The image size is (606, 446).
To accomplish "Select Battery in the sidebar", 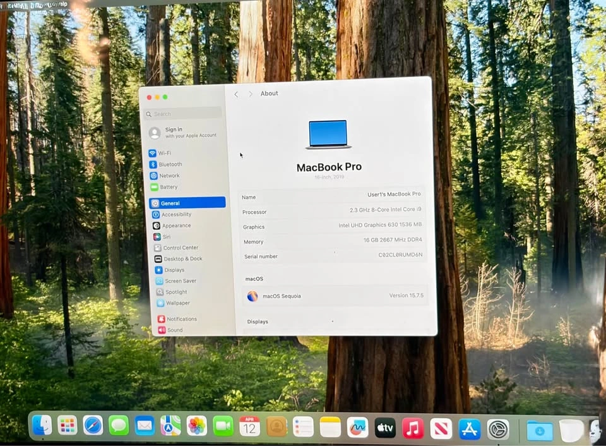I will coord(164,187).
